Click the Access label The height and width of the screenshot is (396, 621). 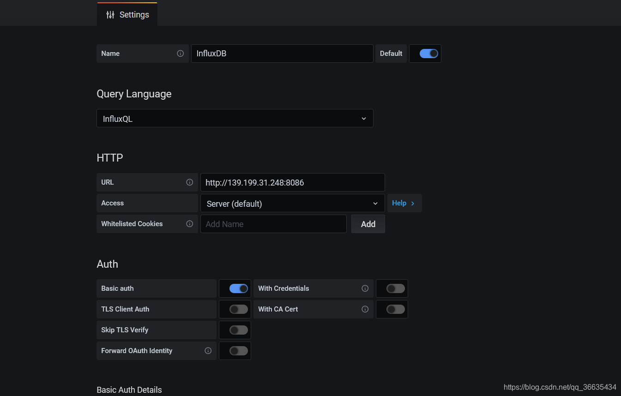(x=113, y=203)
